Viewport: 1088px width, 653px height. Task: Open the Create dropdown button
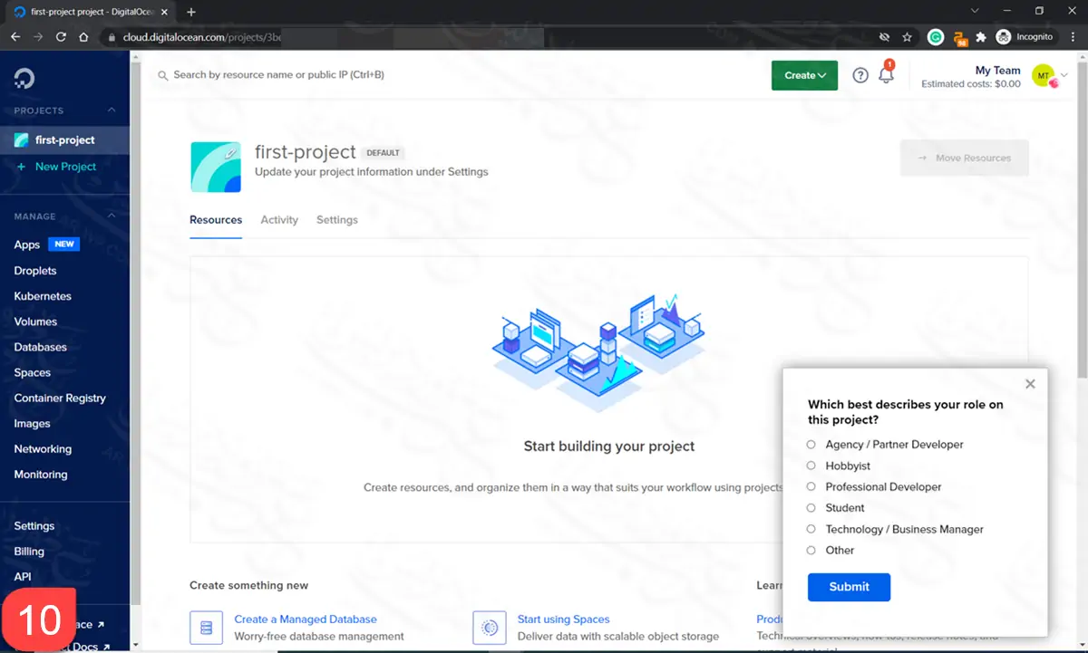(804, 76)
